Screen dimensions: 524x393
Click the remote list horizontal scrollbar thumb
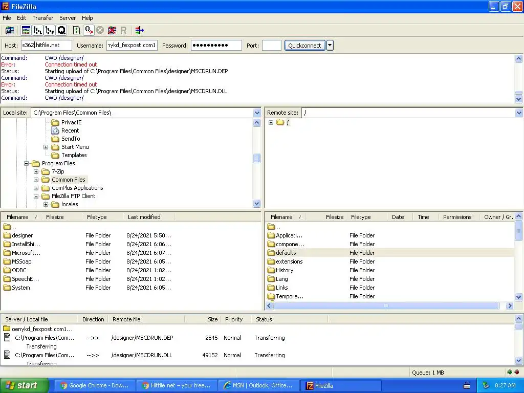[387, 306]
